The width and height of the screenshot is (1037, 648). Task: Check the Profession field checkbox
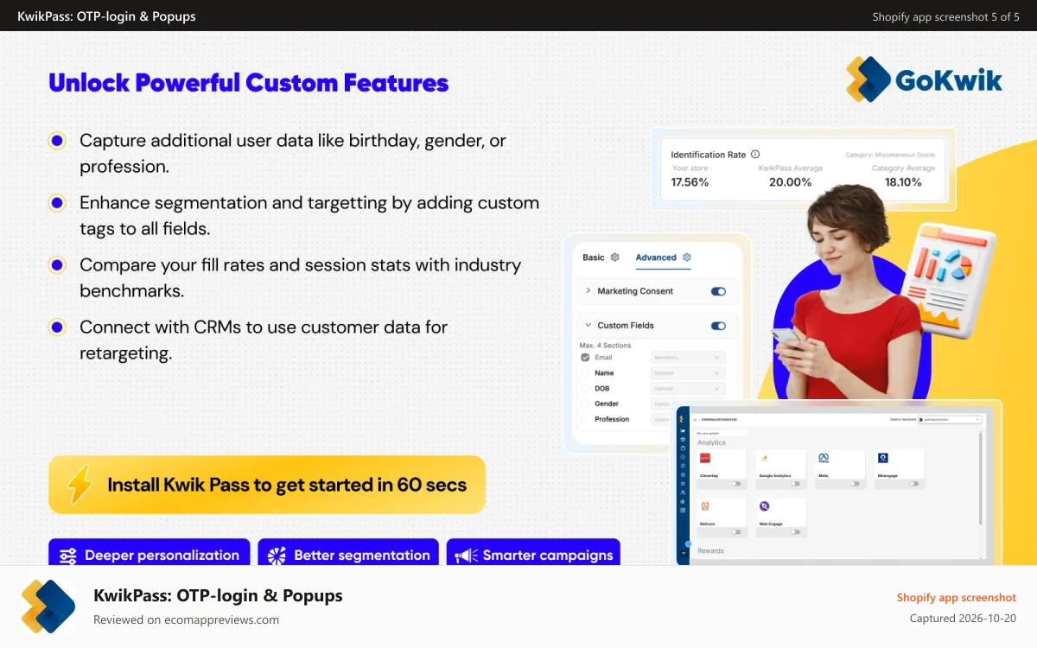click(x=585, y=419)
